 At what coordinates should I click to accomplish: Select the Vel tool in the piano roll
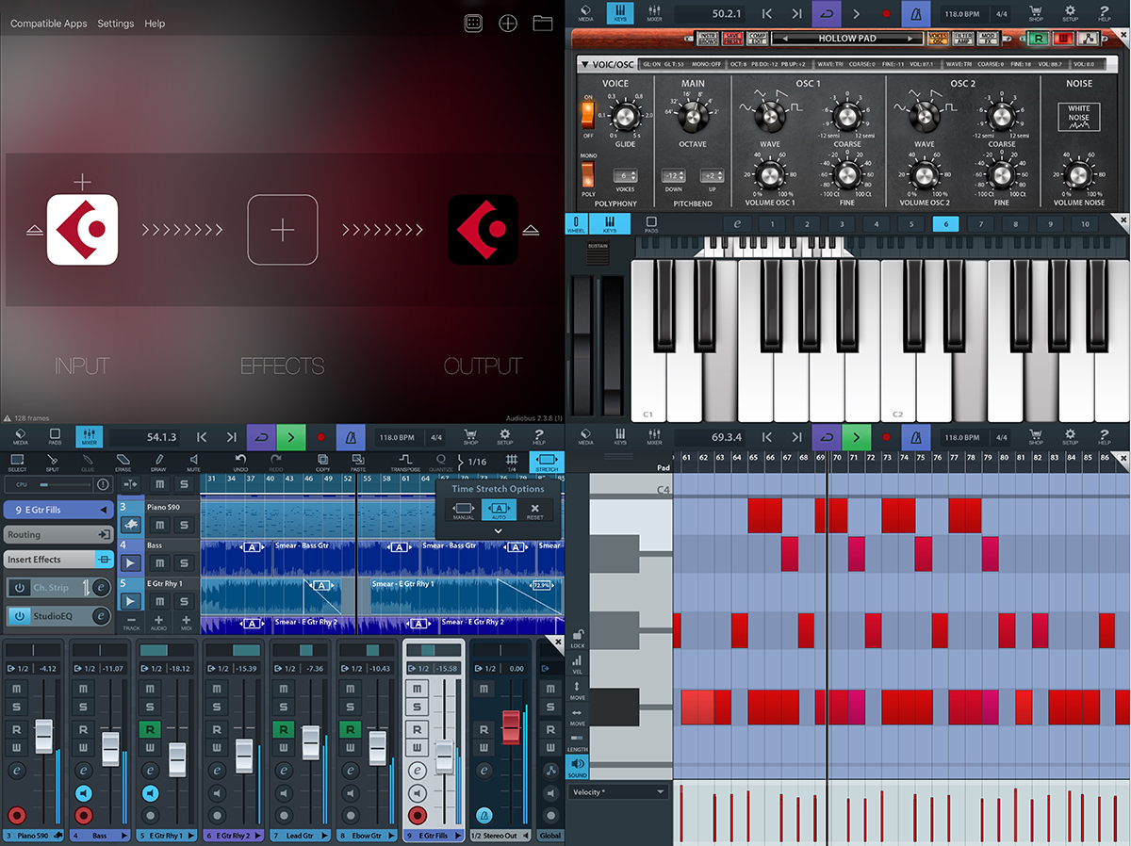(577, 664)
